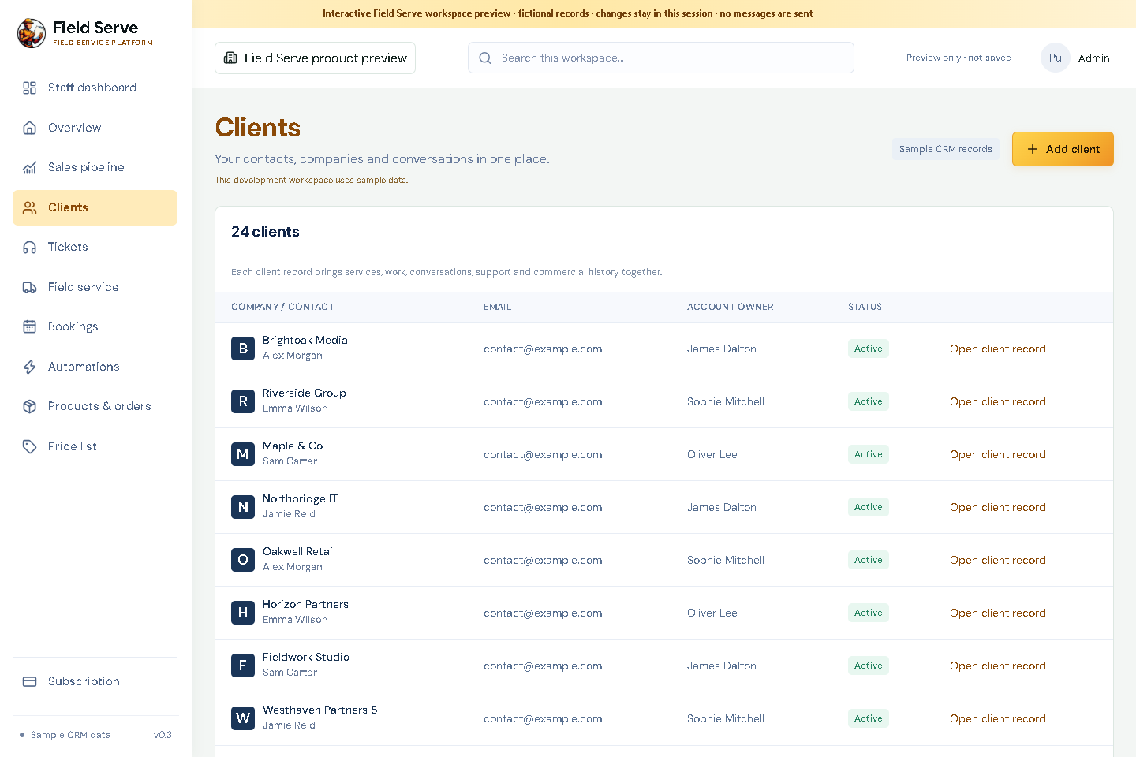Click Active status in Riverside Group row
This screenshot has width=1136, height=757.
coord(868,401)
